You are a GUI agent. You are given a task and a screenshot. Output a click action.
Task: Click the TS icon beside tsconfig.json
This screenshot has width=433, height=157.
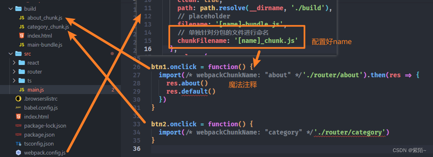pyautogui.click(x=18, y=144)
